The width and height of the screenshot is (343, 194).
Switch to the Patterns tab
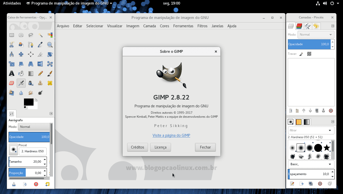point(299,122)
